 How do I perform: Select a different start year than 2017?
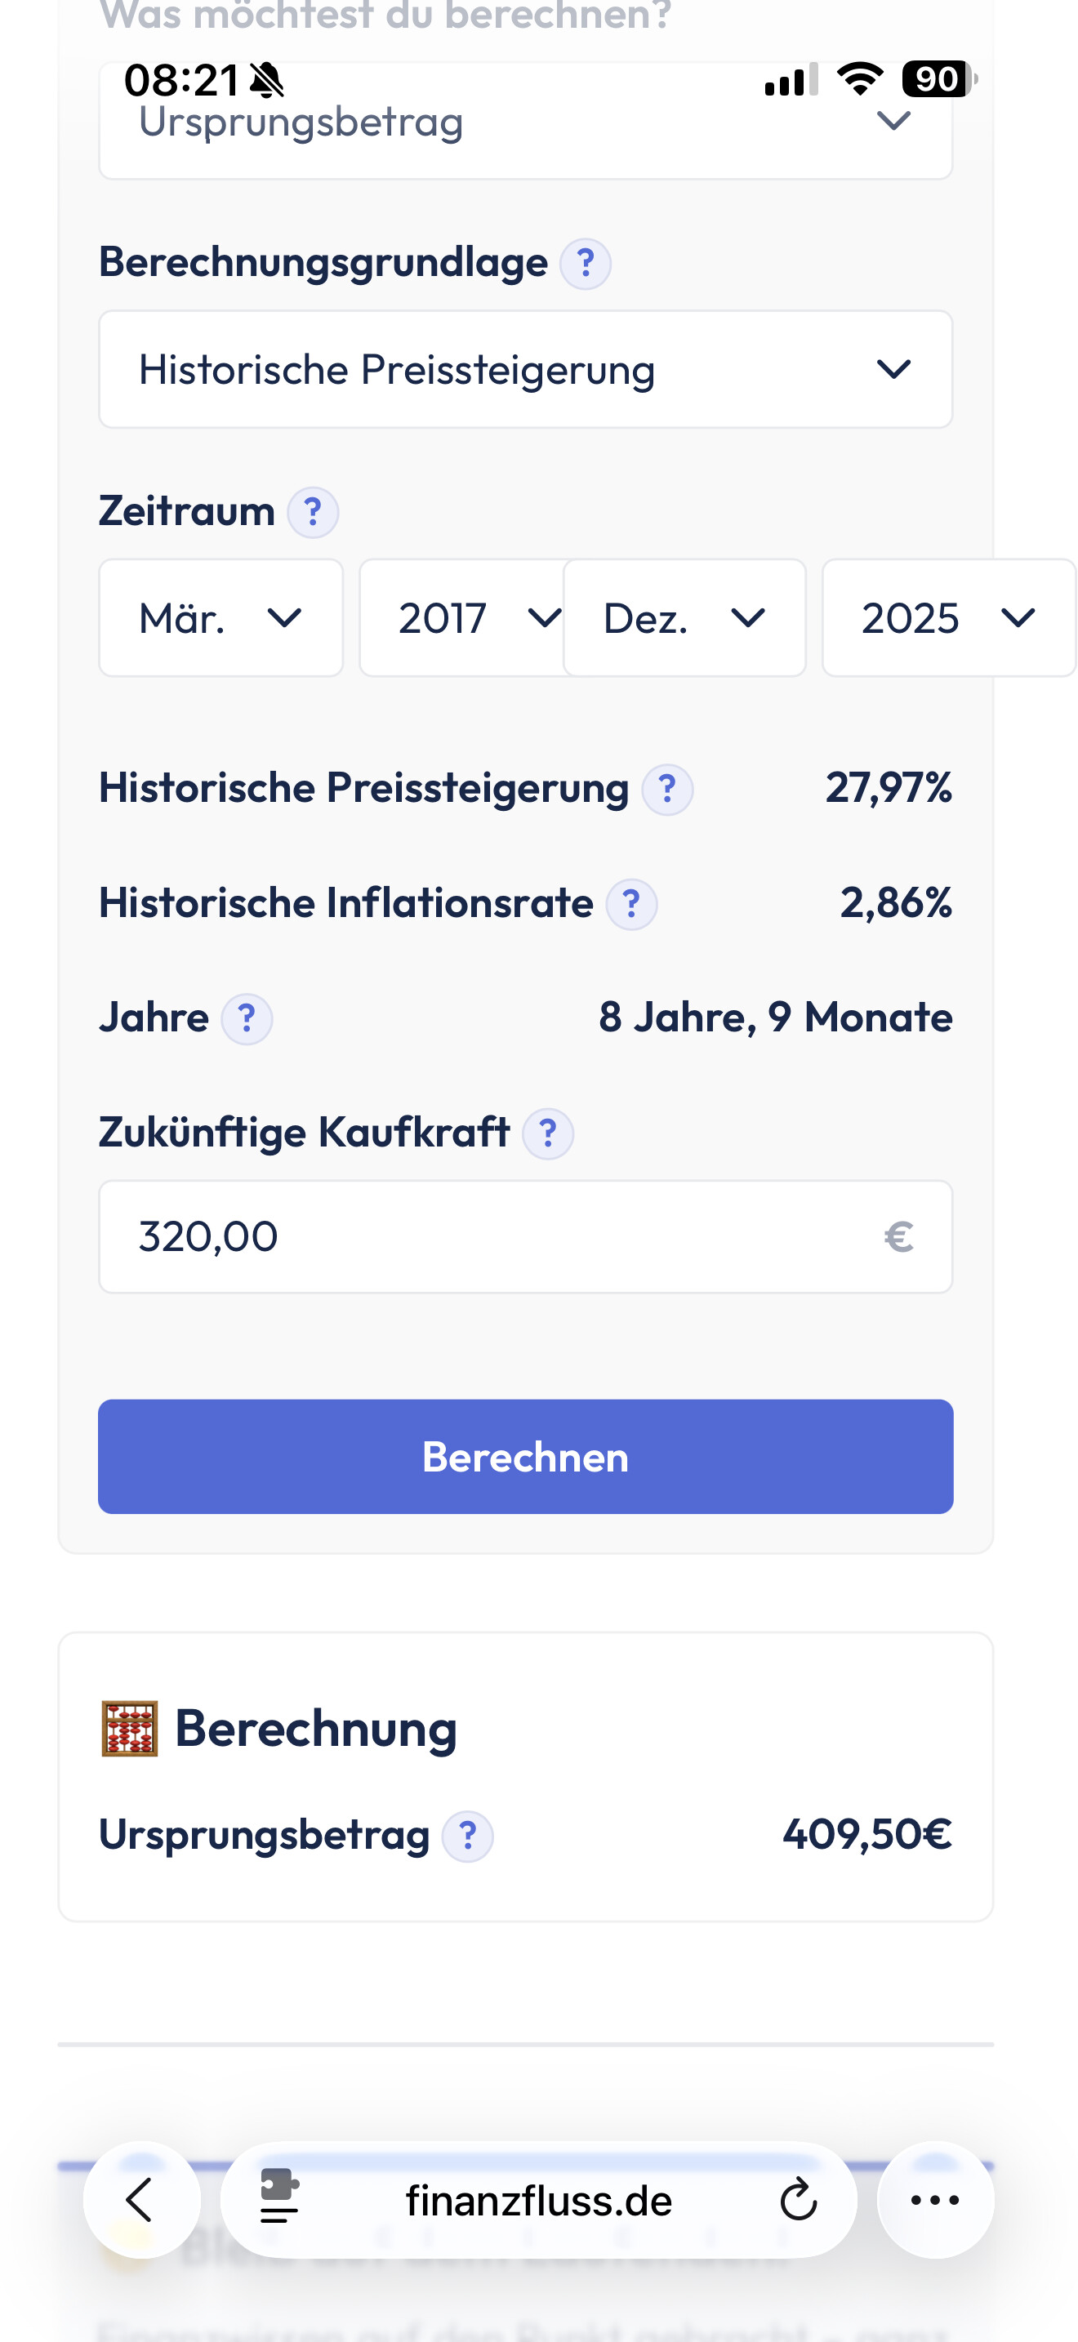tap(464, 618)
